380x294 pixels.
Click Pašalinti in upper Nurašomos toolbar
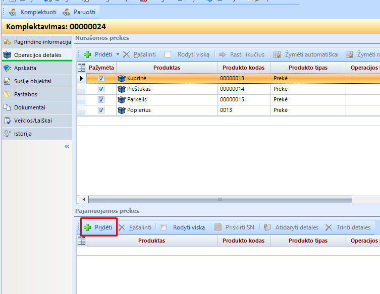coord(140,54)
